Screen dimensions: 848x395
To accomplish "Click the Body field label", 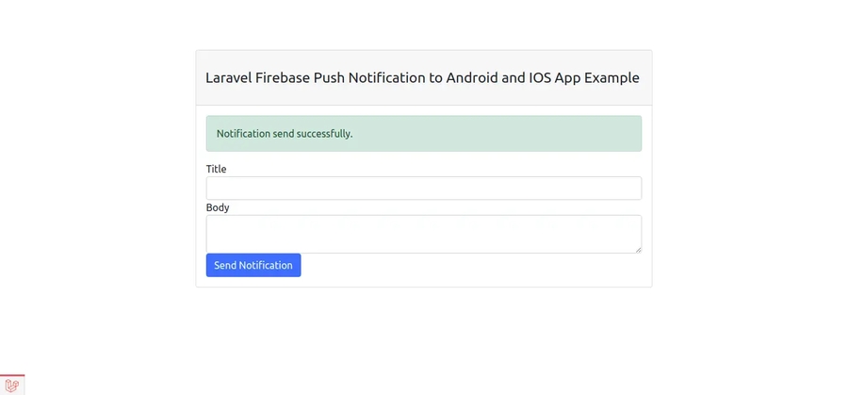I will [218, 207].
